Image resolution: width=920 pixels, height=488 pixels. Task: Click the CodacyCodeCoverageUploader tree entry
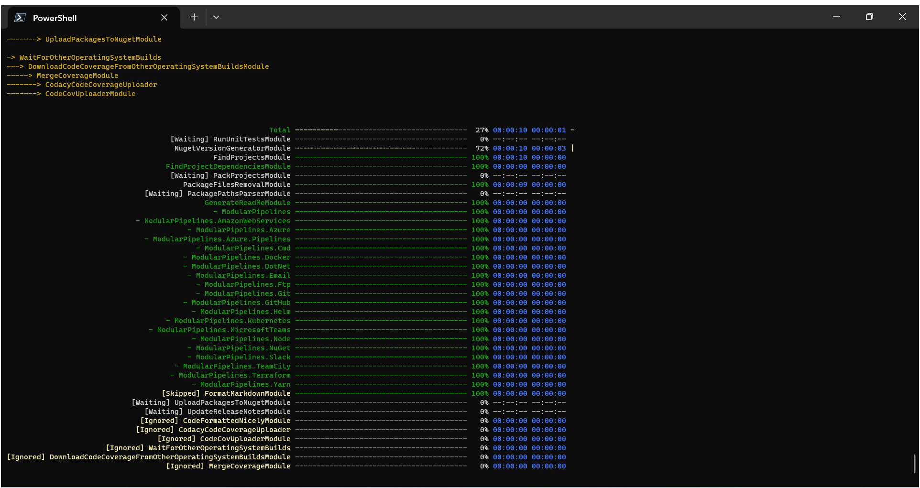(101, 85)
